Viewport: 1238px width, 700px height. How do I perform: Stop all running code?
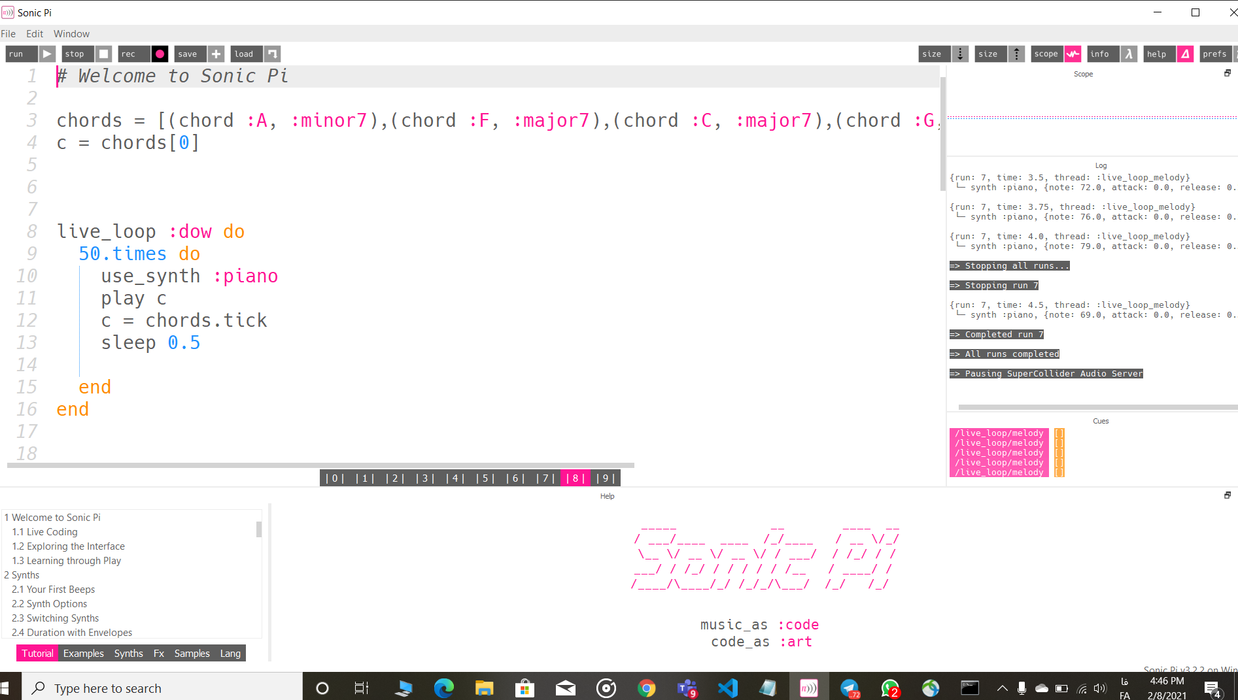point(86,54)
